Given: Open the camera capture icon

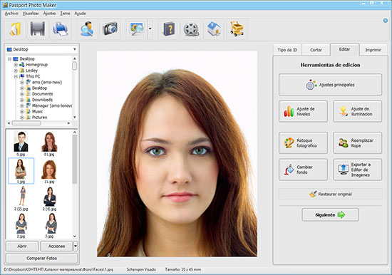Looking at the screenshot, I should pos(110,28).
